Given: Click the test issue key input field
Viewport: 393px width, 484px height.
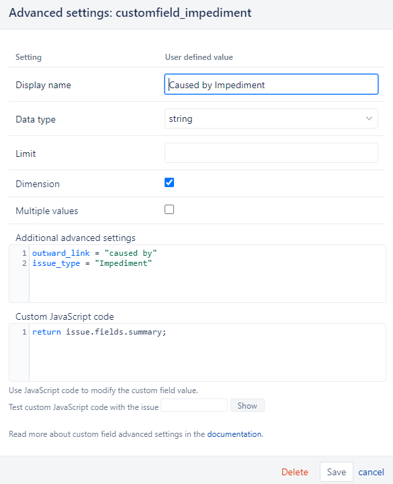Looking at the screenshot, I should 194,405.
